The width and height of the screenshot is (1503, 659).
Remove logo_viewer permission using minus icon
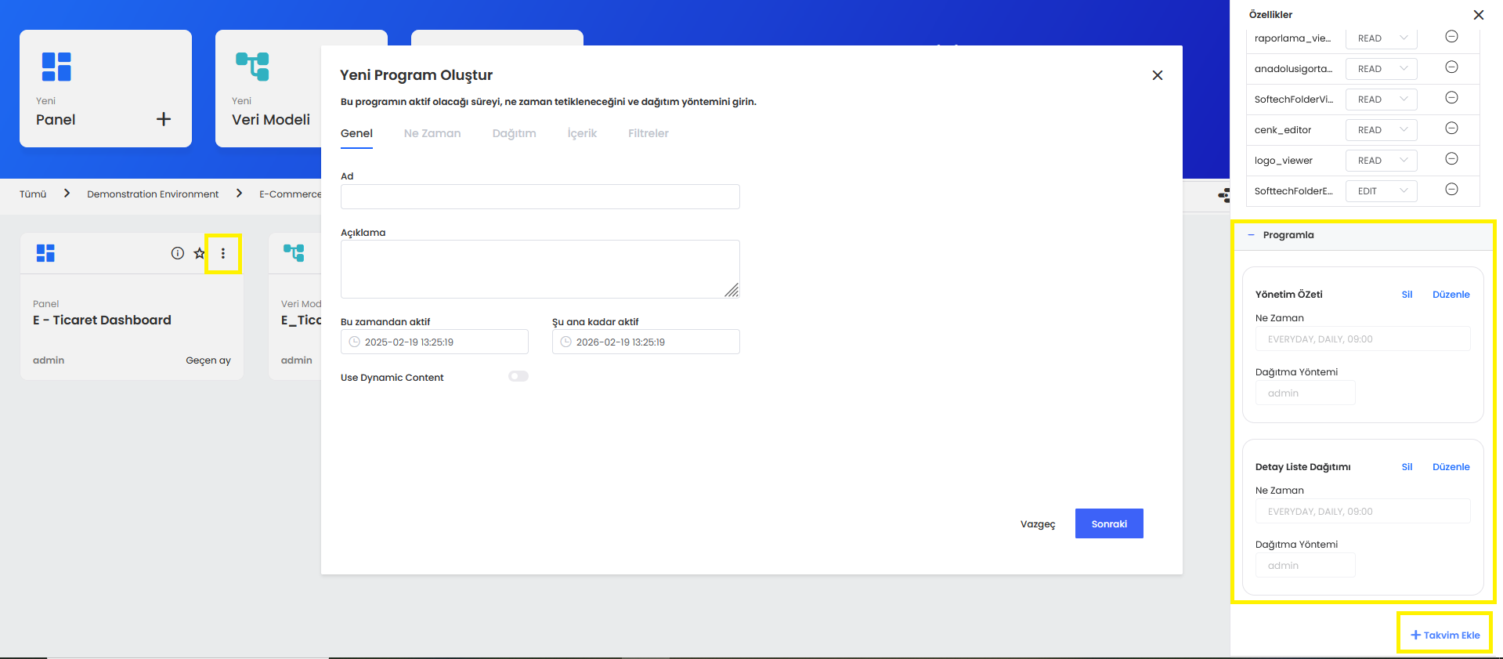coord(1451,159)
